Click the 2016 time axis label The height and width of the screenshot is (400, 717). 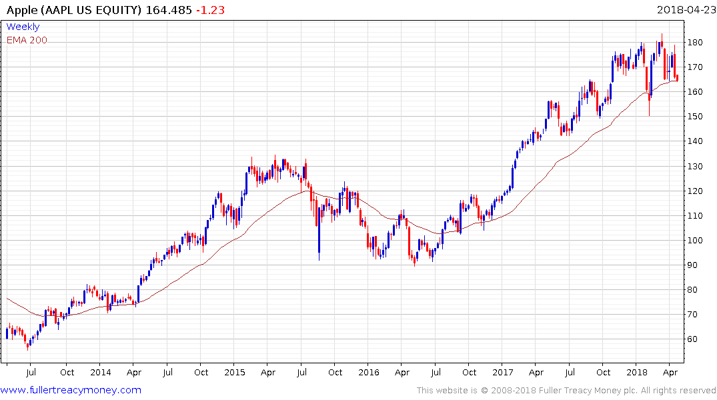(369, 372)
